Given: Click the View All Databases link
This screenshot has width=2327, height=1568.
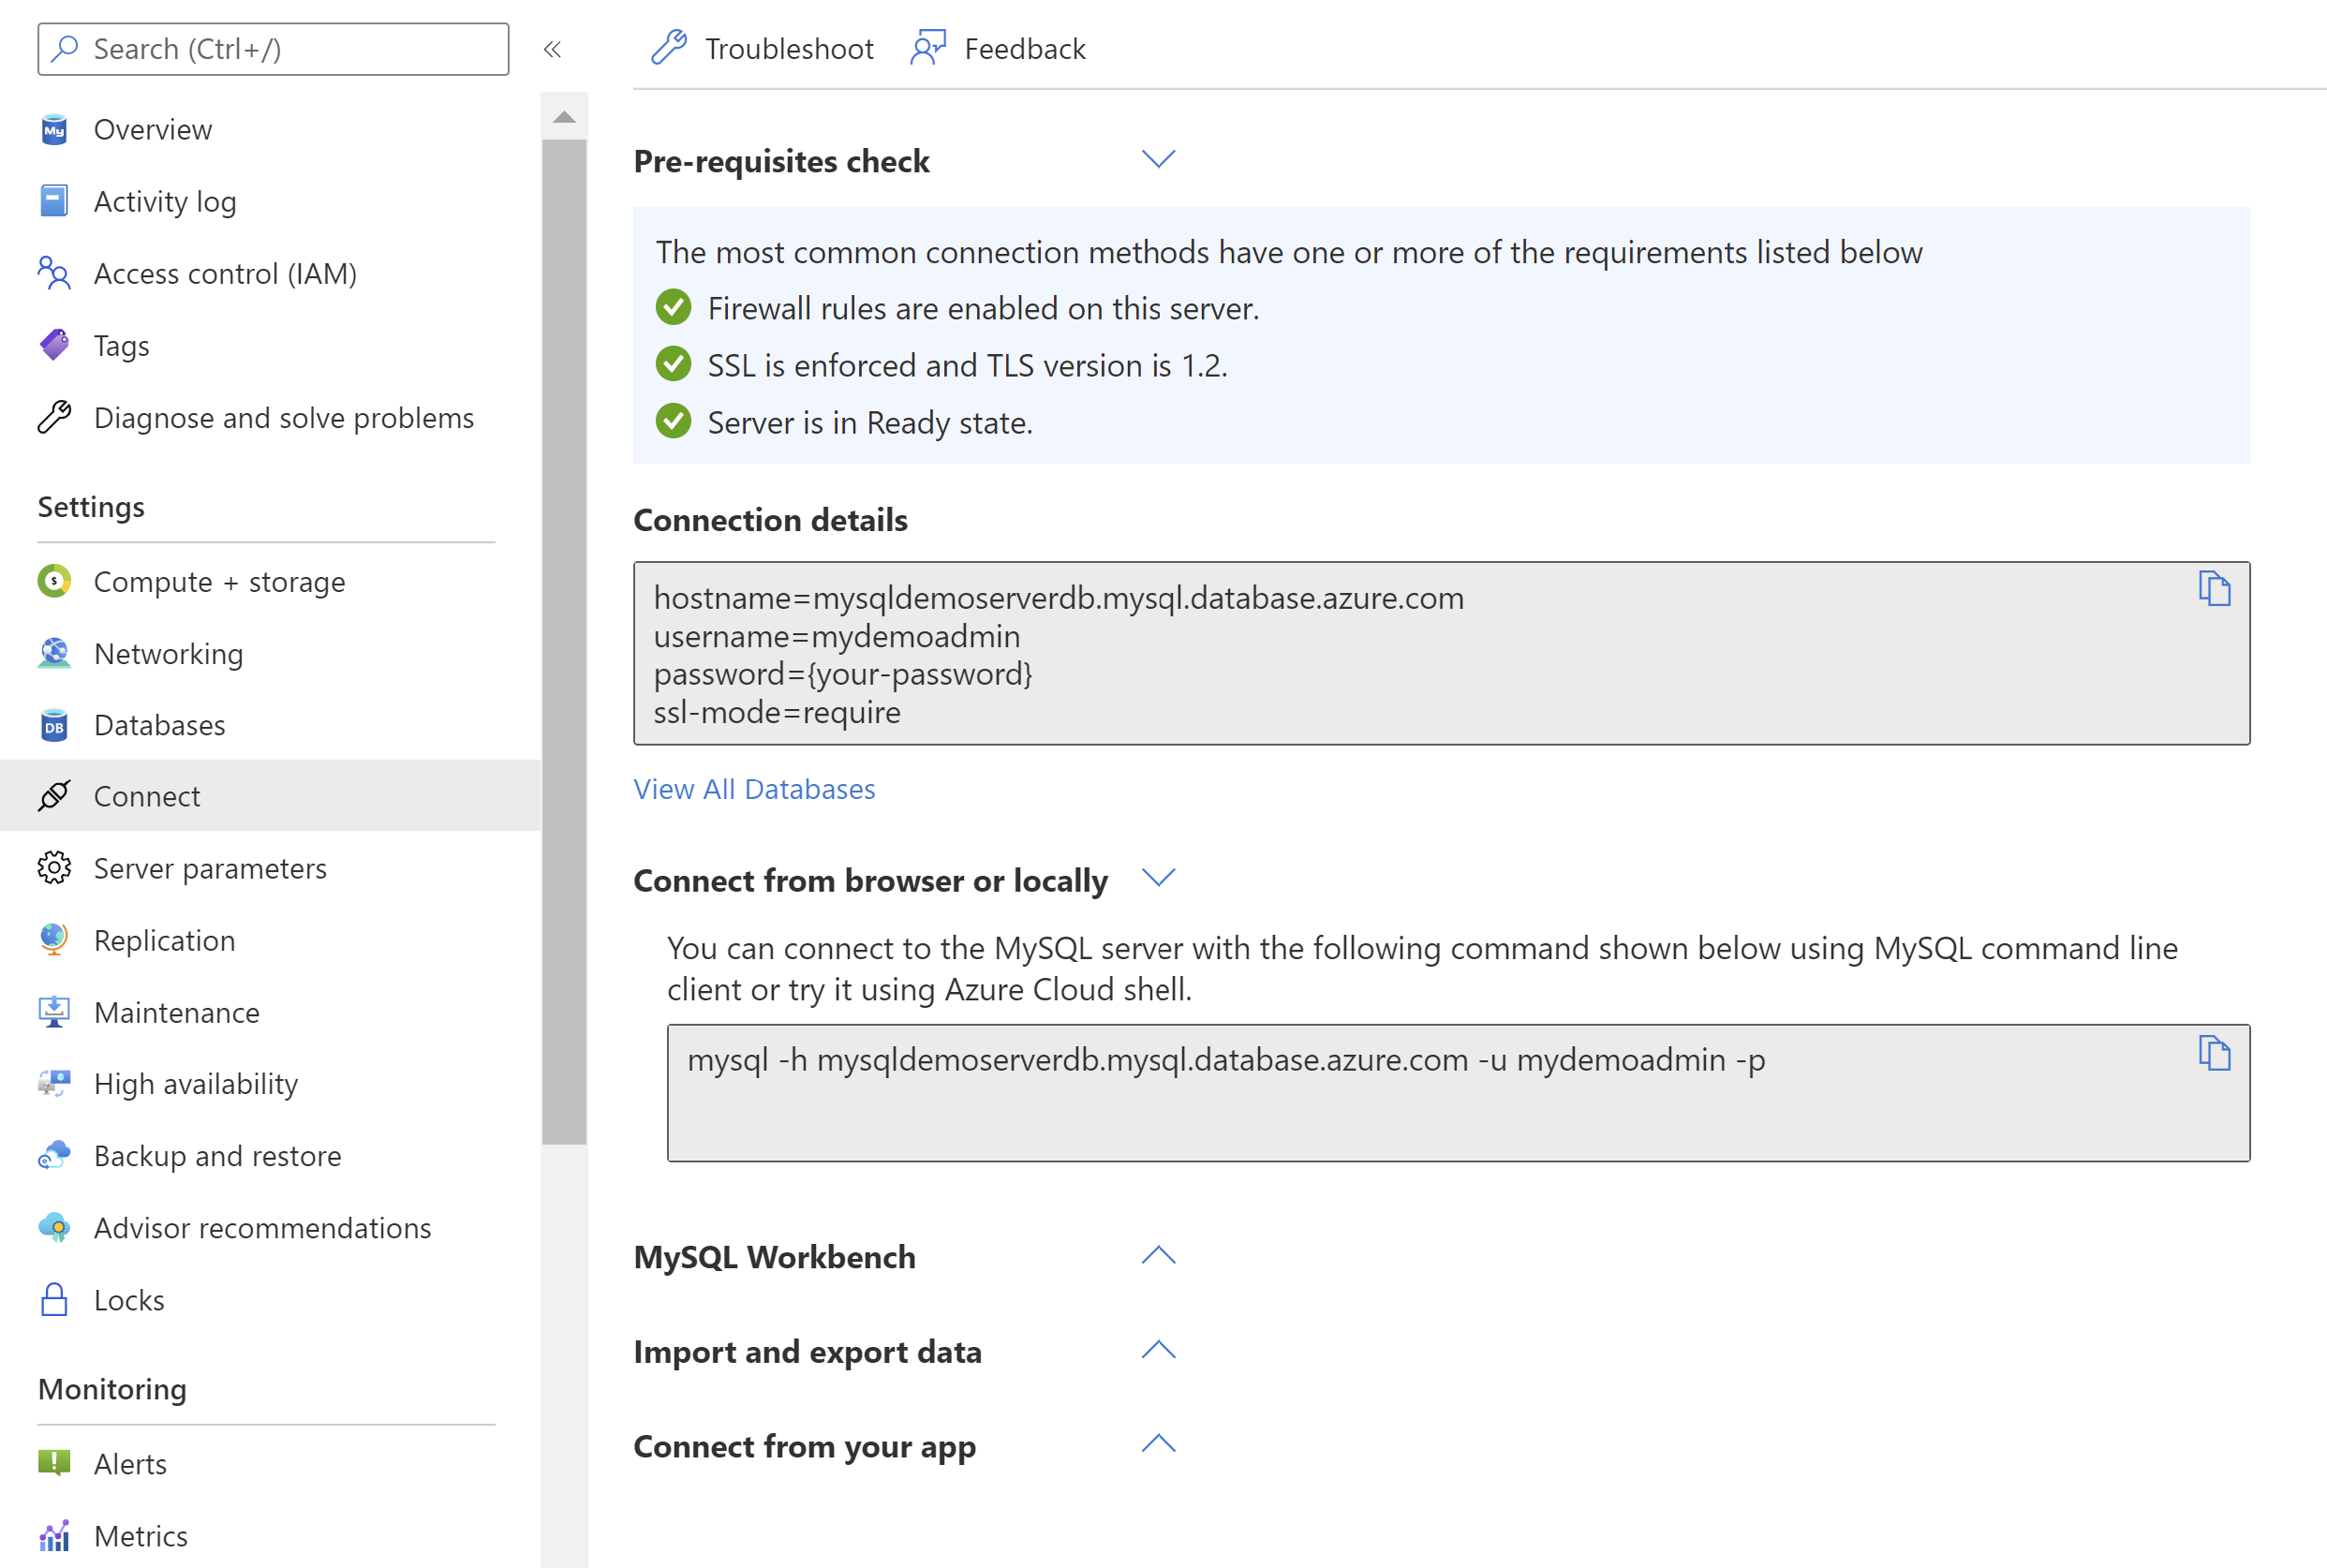Looking at the screenshot, I should 754,788.
